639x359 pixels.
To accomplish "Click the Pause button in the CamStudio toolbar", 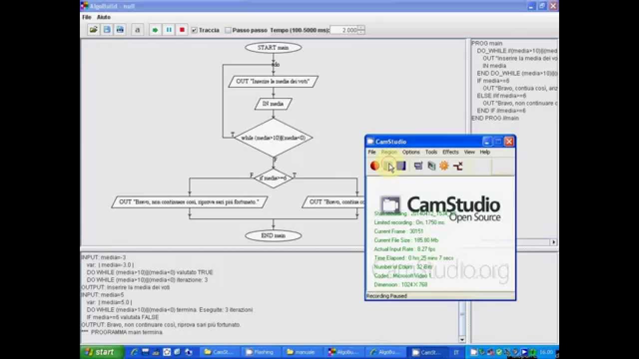I will click(x=388, y=166).
